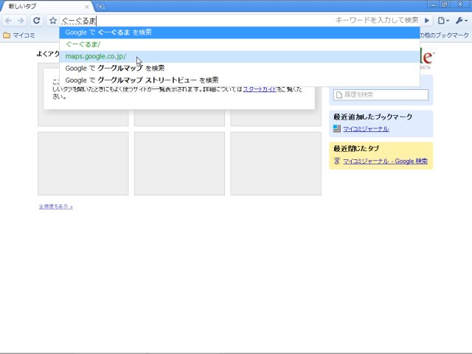This screenshot has height=354, width=472.
Task: Select 'Google で ぐーぐるま を検索' suggestion
Action: pyautogui.click(x=239, y=32)
